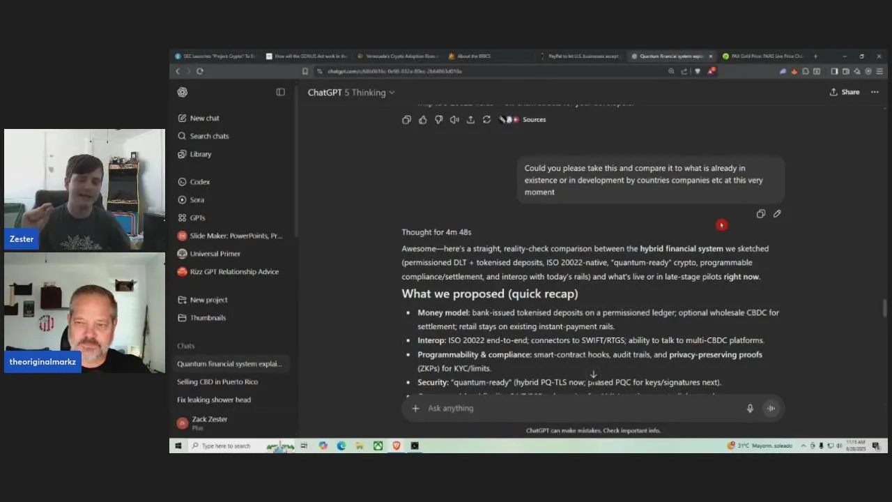Switch to 'About the BRICS' tab

point(488,56)
